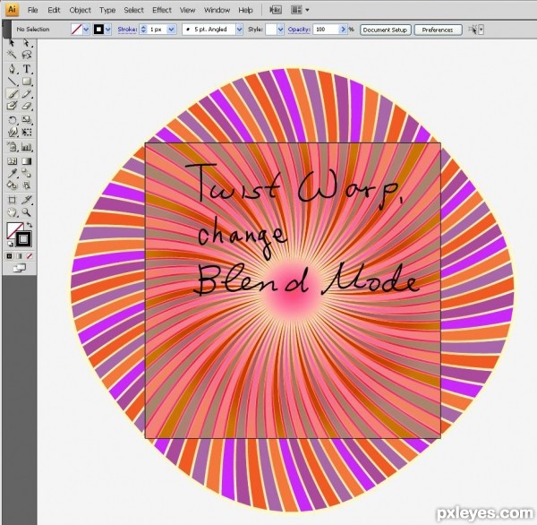Open the control bar stroke color dropdown
Screen dimensions: 537x525
click(x=108, y=30)
